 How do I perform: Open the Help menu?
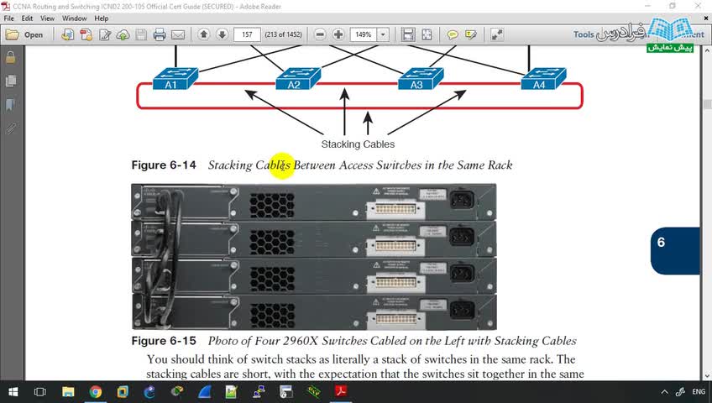(102, 18)
